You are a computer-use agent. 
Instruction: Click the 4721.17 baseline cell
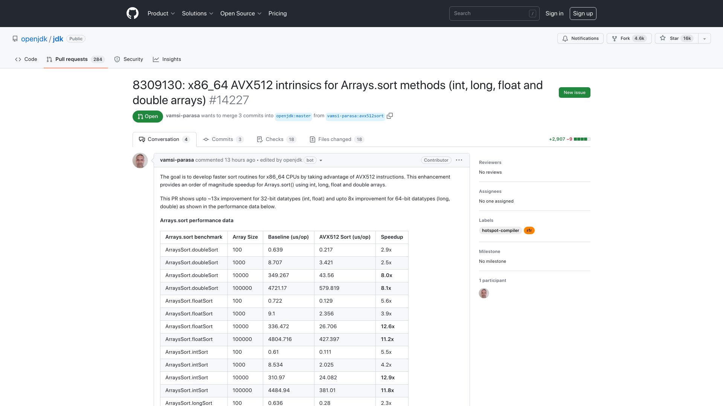[288, 288]
